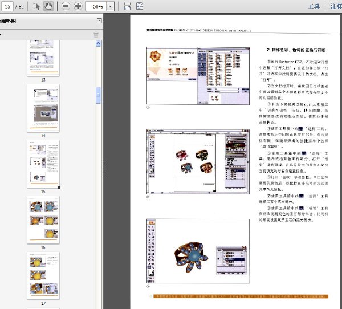Click the fit one full page icon

[x=140, y=6]
